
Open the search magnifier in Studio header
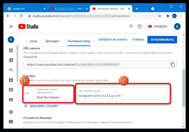(x=131, y=26)
